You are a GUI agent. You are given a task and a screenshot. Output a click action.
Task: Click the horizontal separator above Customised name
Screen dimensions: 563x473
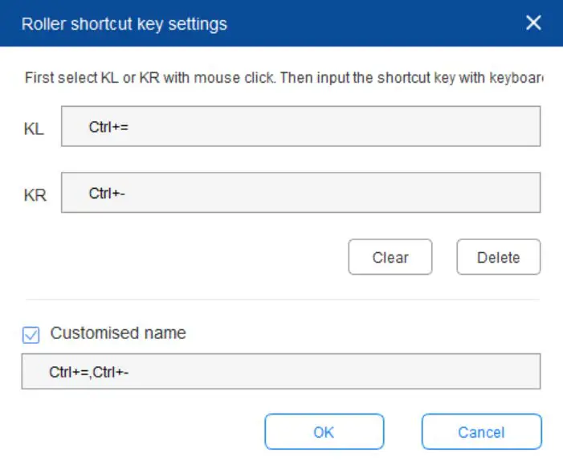tap(281, 300)
